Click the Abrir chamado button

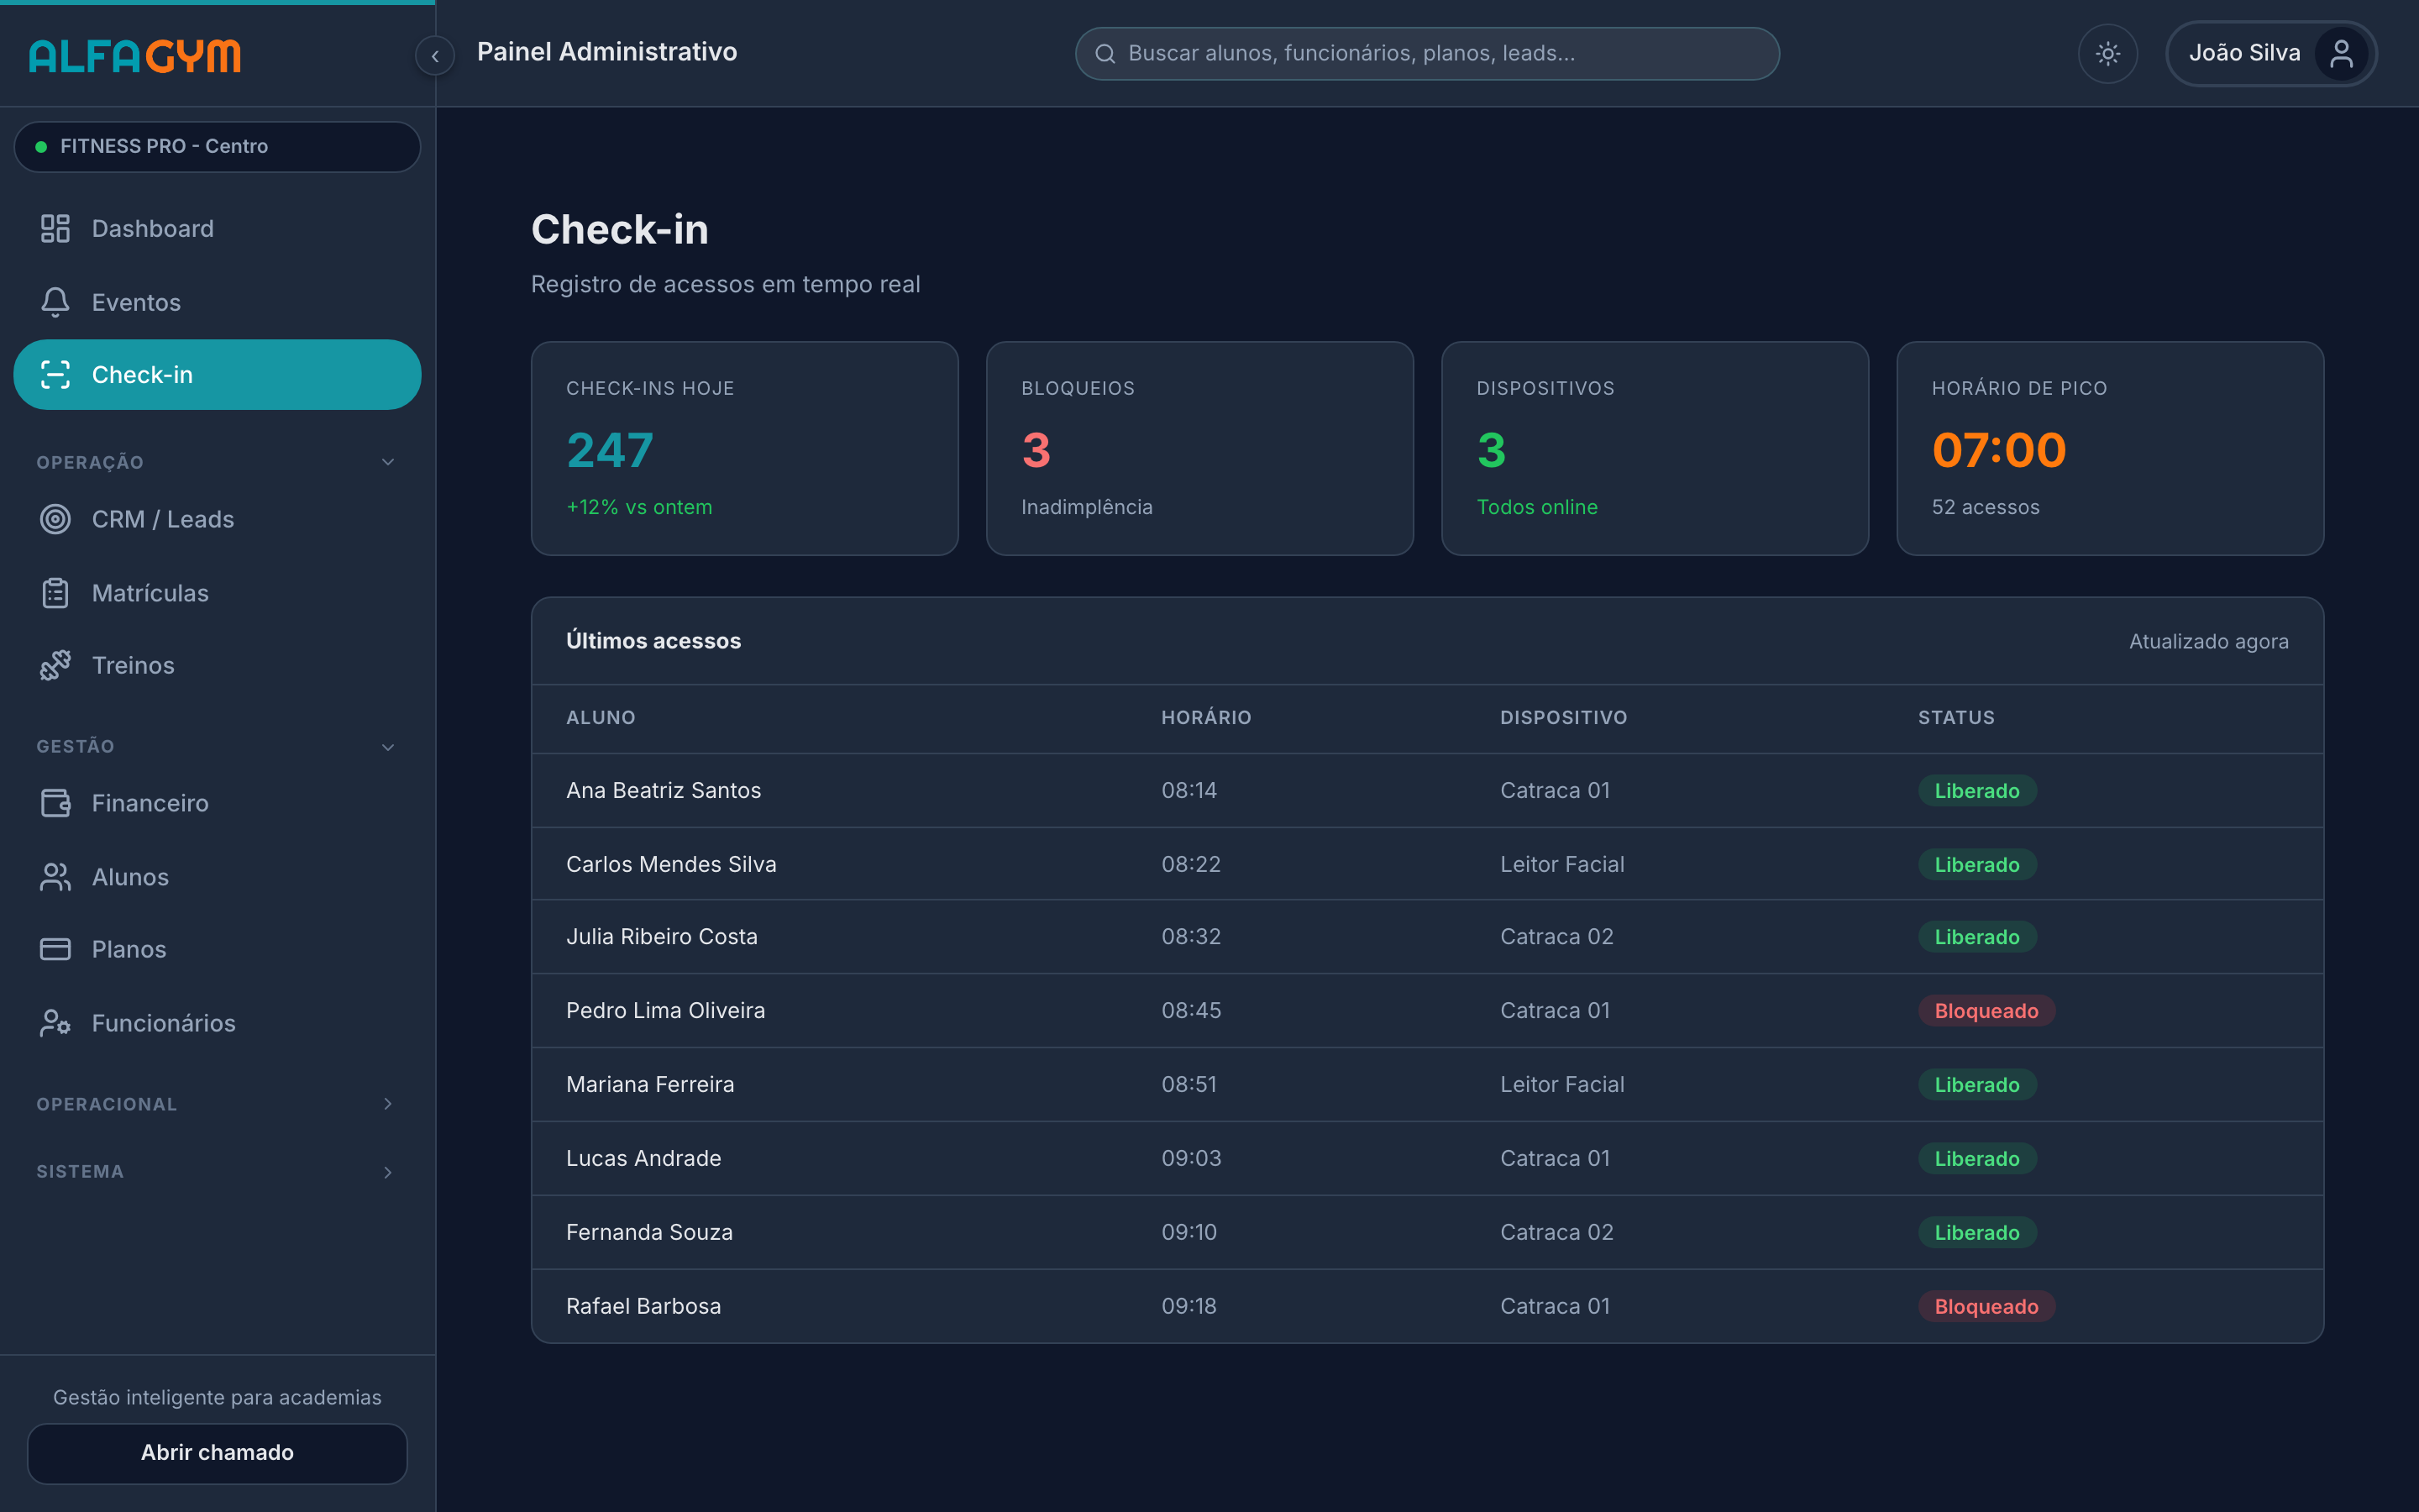217,1453
